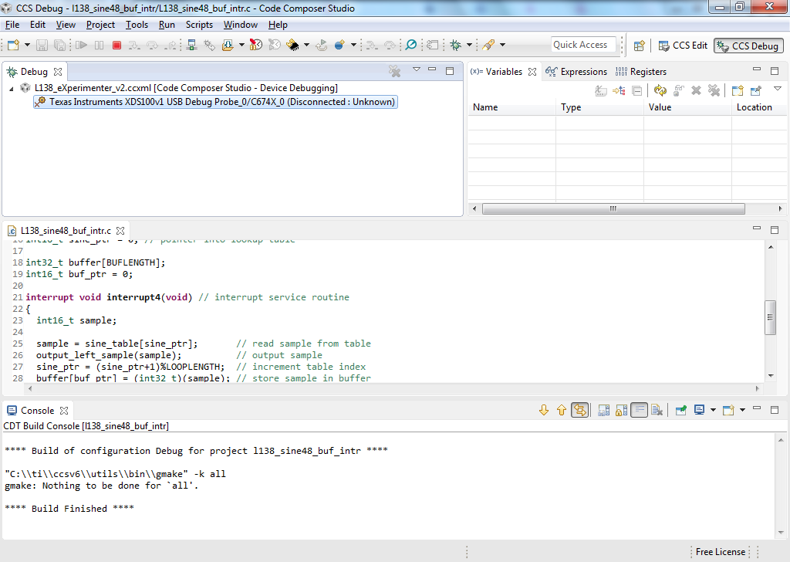The image size is (790, 562).
Task: Open the Scripts menu
Action: tap(199, 25)
